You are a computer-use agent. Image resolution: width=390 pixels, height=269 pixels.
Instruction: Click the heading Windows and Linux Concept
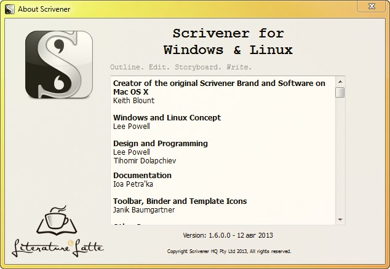[167, 117]
